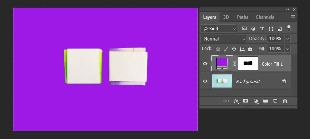Open the Fill slider dropdown arrow
Screen dimensions: 310x139
288,49
